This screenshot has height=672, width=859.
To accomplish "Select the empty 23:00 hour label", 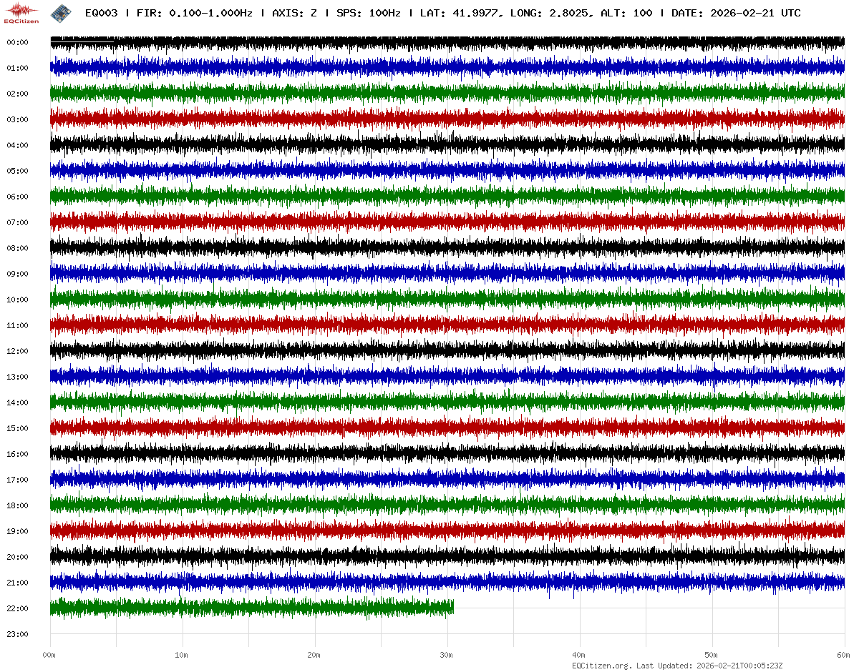I will tap(17, 634).
